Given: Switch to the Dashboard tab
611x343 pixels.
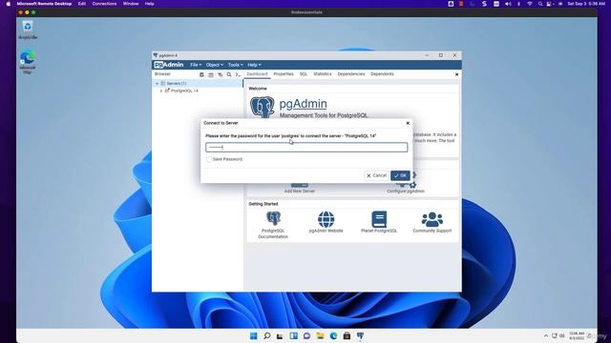Looking at the screenshot, I should [x=257, y=74].
